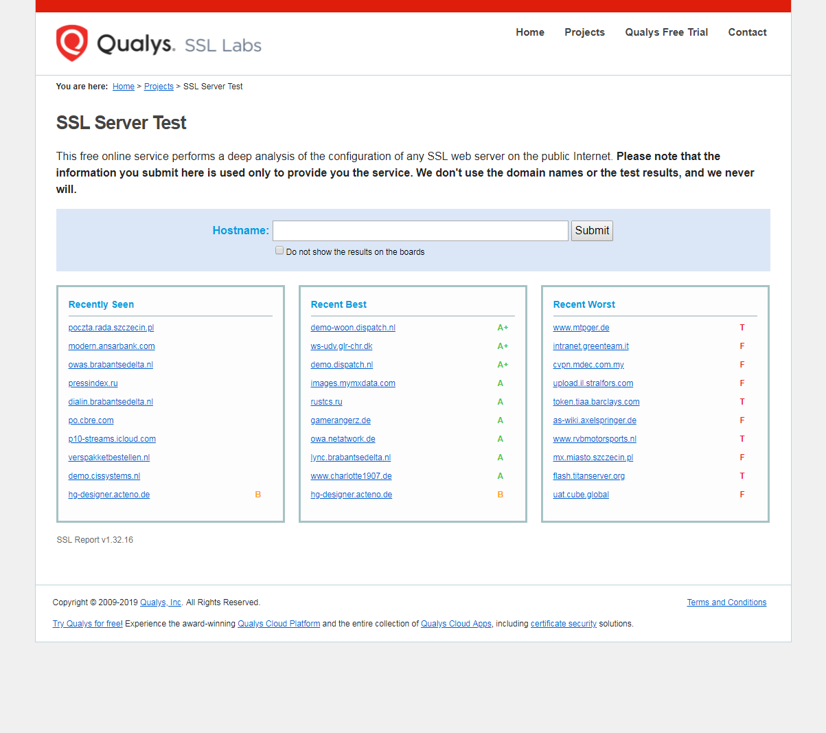Open demo.dispatch.nl report

[342, 365]
